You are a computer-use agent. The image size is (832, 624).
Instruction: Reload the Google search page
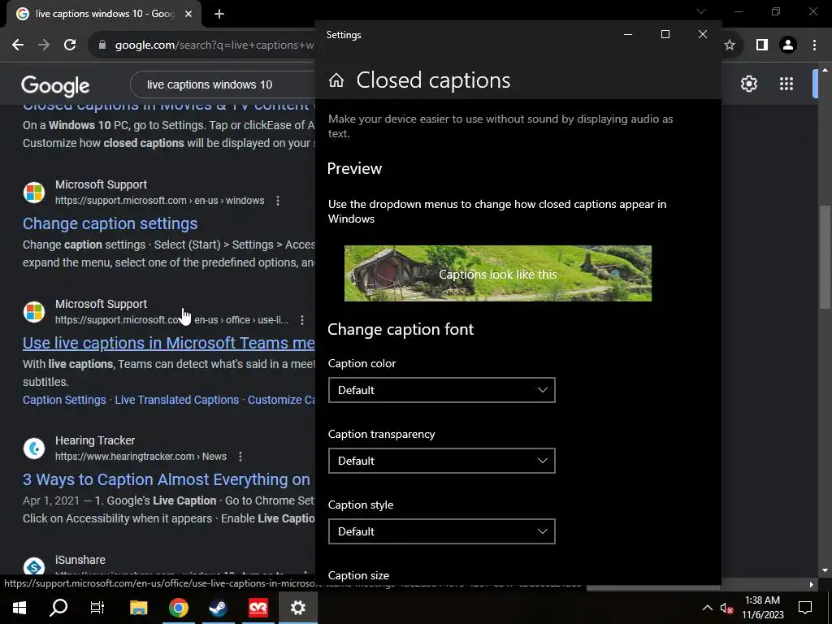pos(70,45)
